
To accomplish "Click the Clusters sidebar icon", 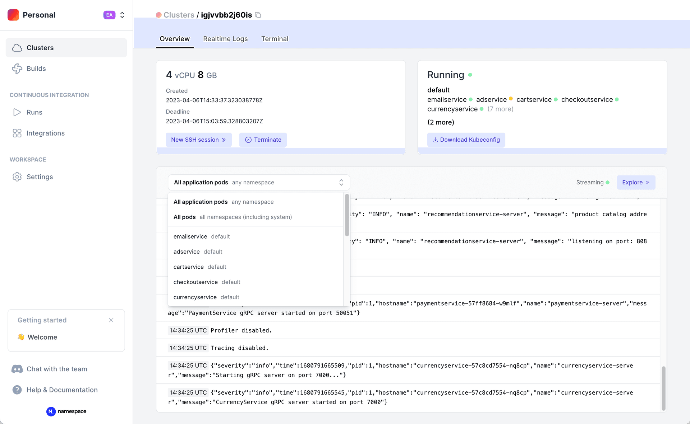I will 17,48.
